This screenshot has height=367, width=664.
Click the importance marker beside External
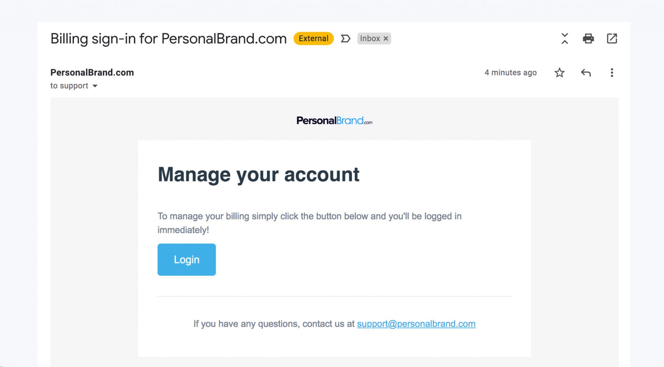(x=345, y=39)
